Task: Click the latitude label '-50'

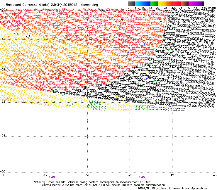Action: pyautogui.click(x=3, y=10)
